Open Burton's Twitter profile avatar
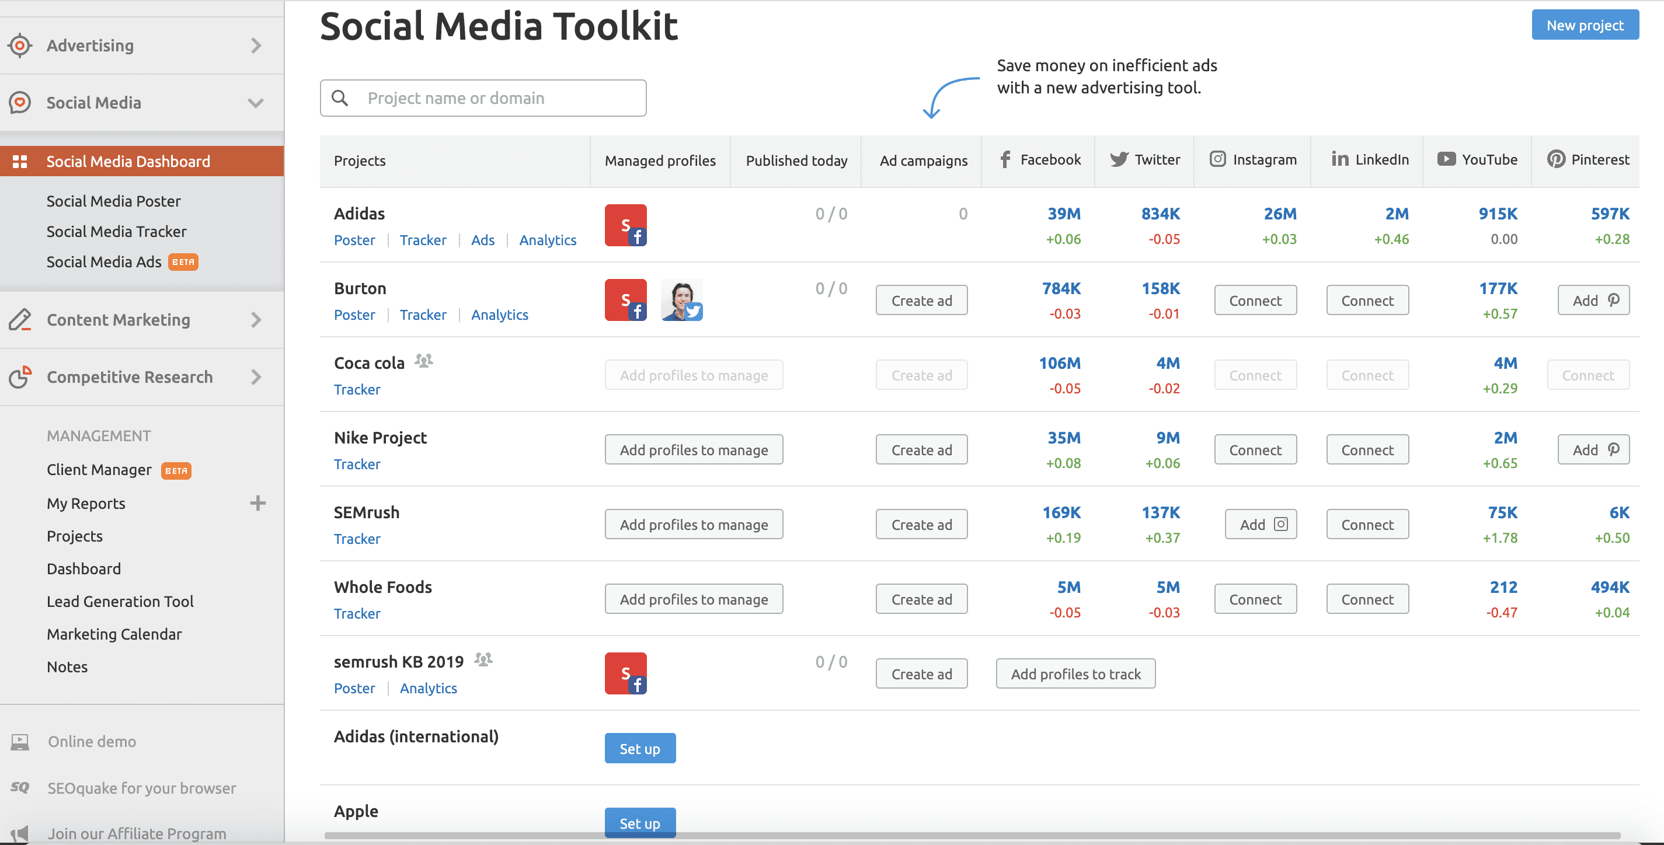 point(681,300)
